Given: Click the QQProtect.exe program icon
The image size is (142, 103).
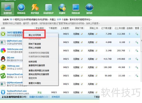Looking at the screenshot, I should click(x=3, y=42).
